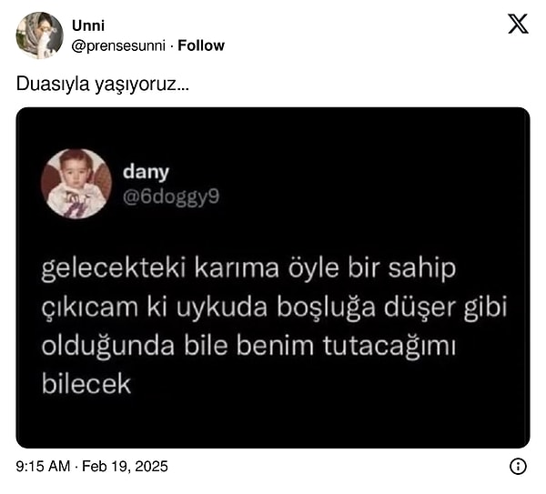Click the line starting 'çıkıcam ki uykuda'
Screen dimensions: 546x494
click(274, 307)
